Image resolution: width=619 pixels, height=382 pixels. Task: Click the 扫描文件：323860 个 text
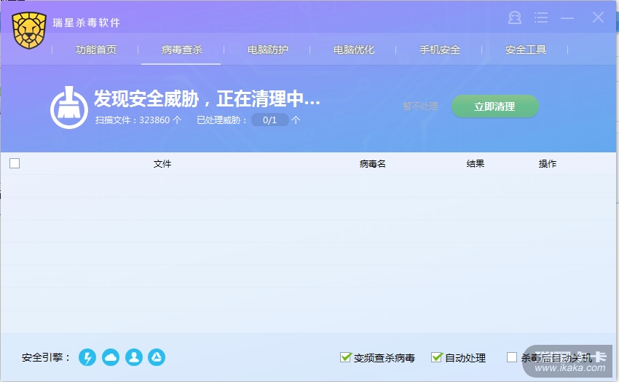click(x=138, y=120)
